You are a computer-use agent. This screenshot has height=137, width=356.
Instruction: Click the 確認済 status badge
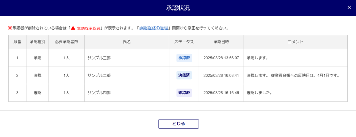click(184, 93)
